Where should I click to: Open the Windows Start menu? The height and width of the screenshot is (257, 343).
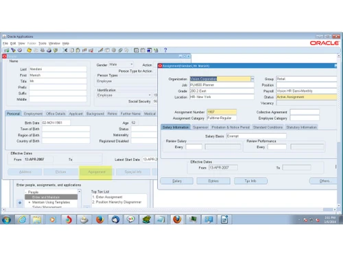point(7,220)
